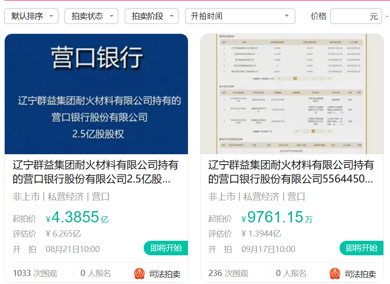Open listing title ending 2.5亿股...

pyautogui.click(x=96, y=172)
